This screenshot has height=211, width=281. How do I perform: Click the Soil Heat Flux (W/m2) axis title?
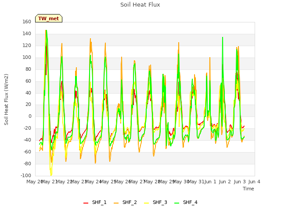click(x=6, y=99)
